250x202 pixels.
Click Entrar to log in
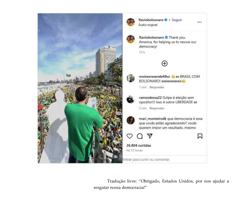click(127, 159)
